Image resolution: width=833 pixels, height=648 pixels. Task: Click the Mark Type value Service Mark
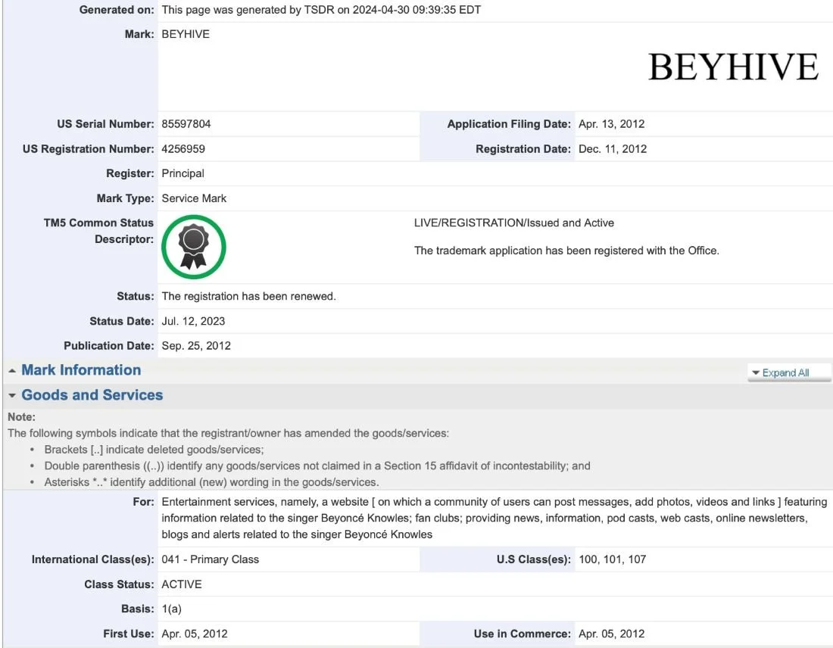194,198
